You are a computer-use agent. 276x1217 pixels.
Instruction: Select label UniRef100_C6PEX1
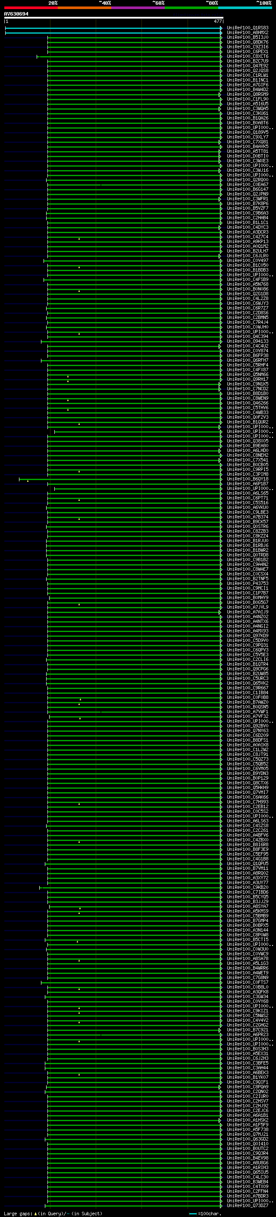(248, 51)
